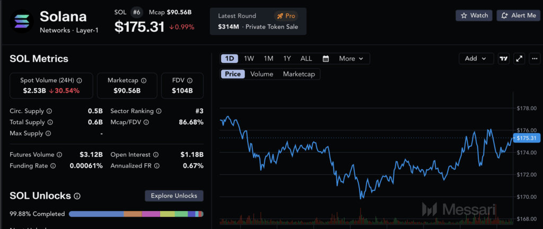543x229 pixels.
Task: Click the #6 rank badge
Action: click(x=137, y=12)
